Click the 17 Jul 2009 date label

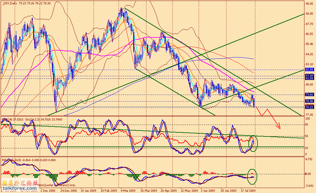[248, 191]
